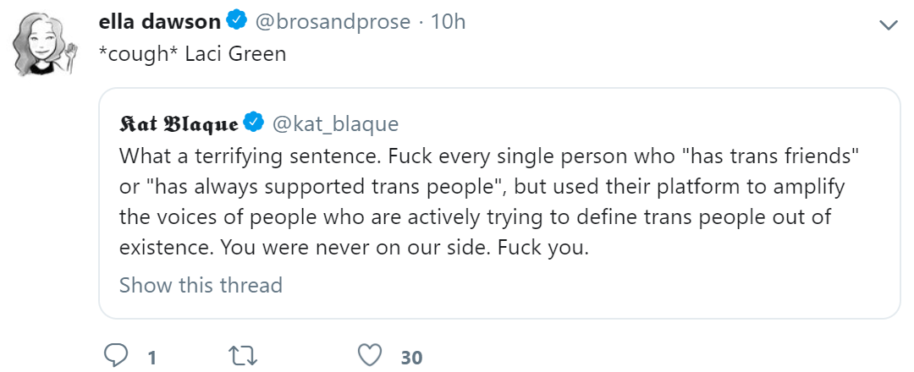Viewport: 914px width, 372px height.
Task: Open the 'Show this thread' link
Action: tap(201, 285)
